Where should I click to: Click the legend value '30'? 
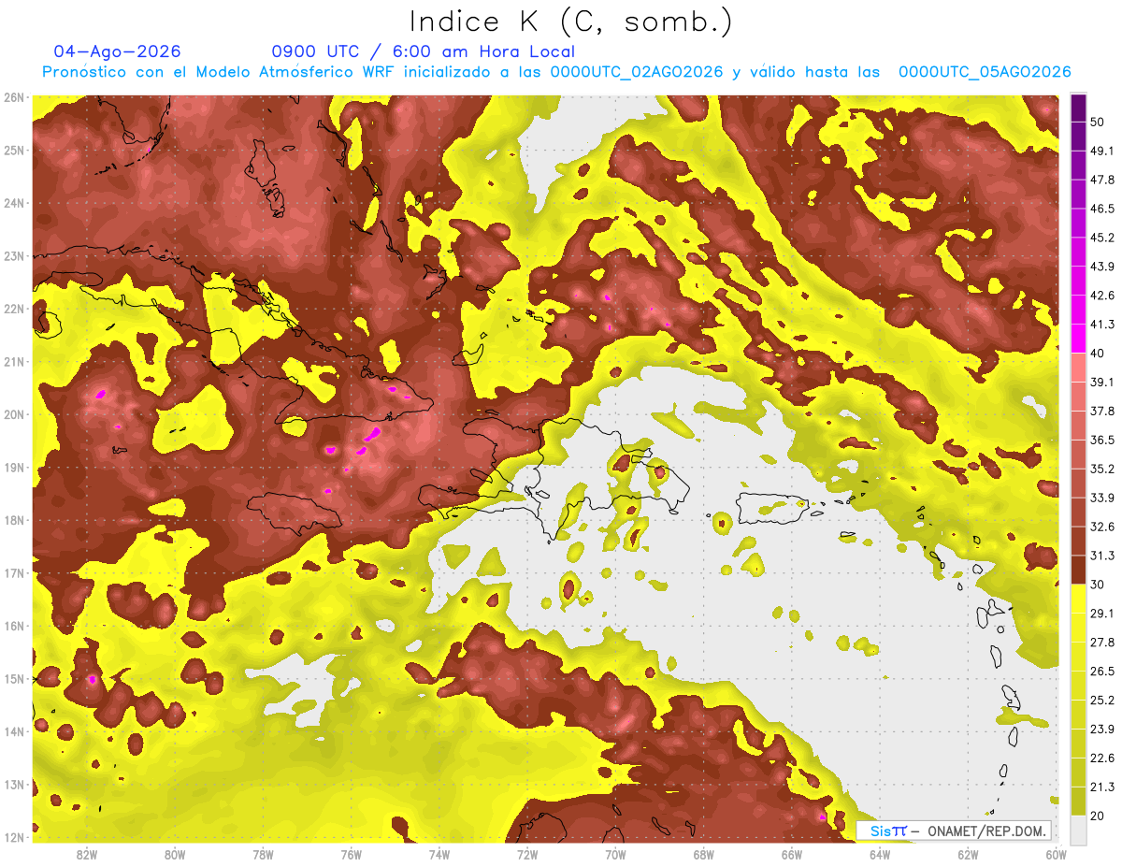point(1098,585)
